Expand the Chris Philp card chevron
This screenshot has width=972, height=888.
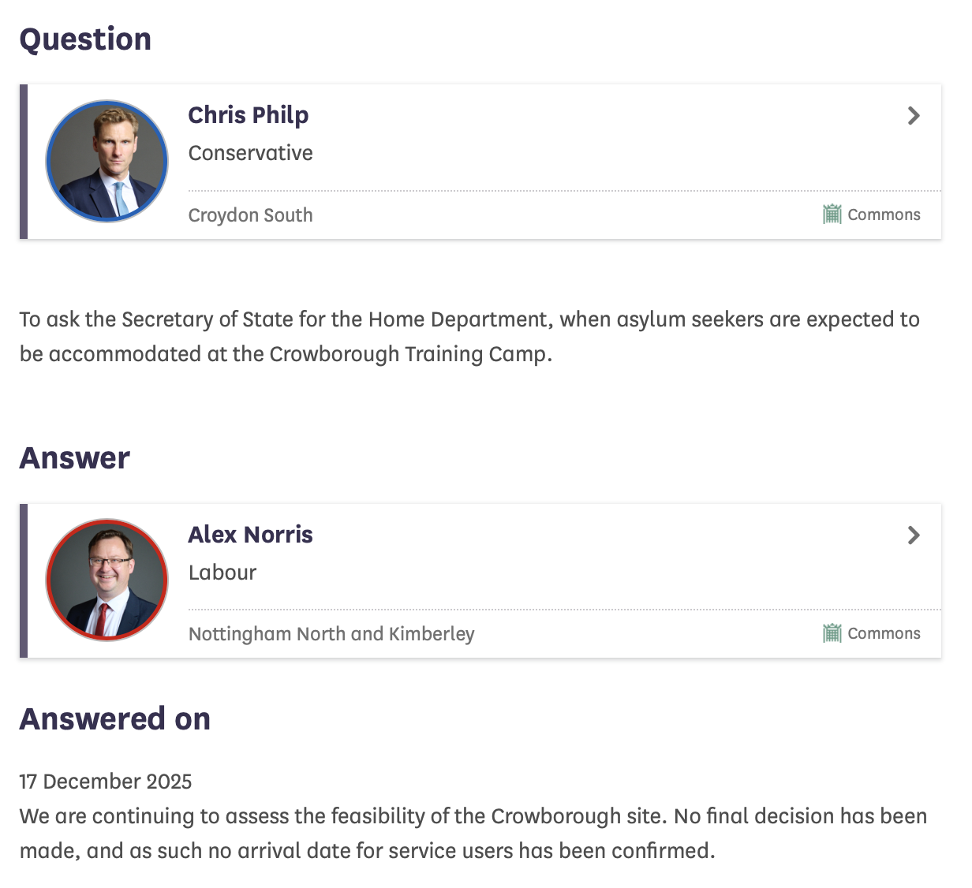coord(914,116)
